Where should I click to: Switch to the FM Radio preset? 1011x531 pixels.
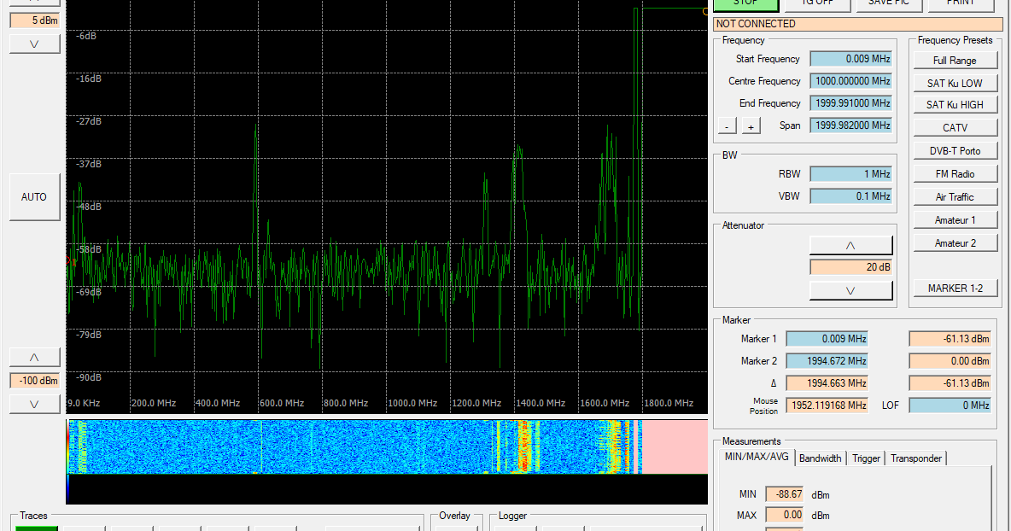[955, 173]
